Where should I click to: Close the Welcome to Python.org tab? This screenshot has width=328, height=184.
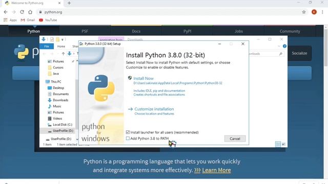pyautogui.click(x=59, y=3)
